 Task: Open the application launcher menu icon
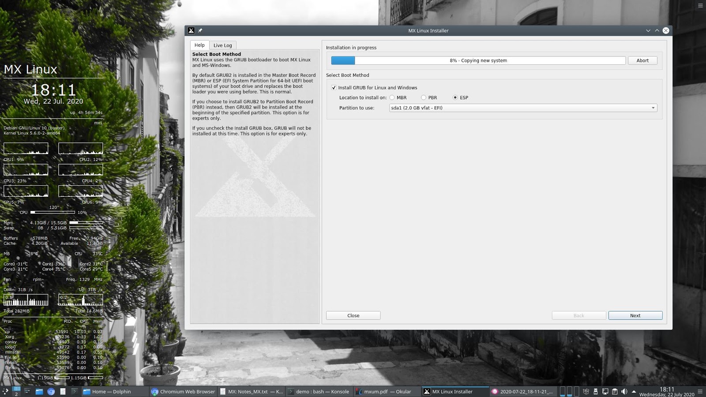(x=5, y=391)
